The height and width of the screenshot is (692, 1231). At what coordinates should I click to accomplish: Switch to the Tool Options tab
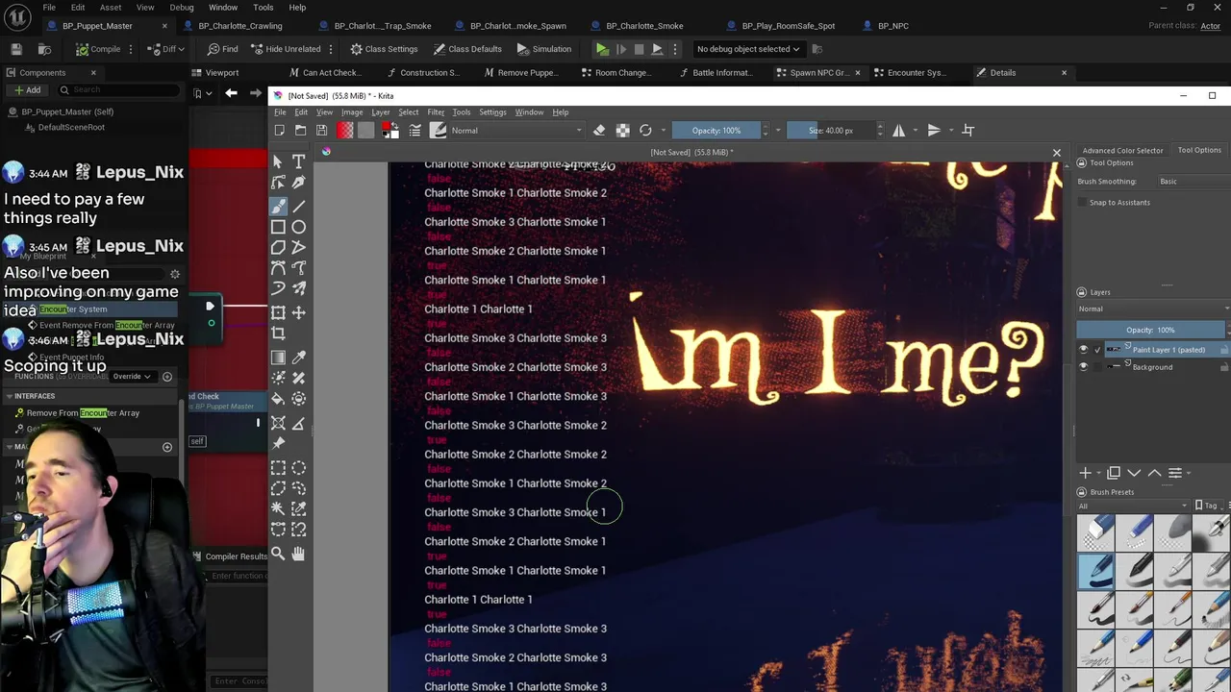click(x=1199, y=150)
